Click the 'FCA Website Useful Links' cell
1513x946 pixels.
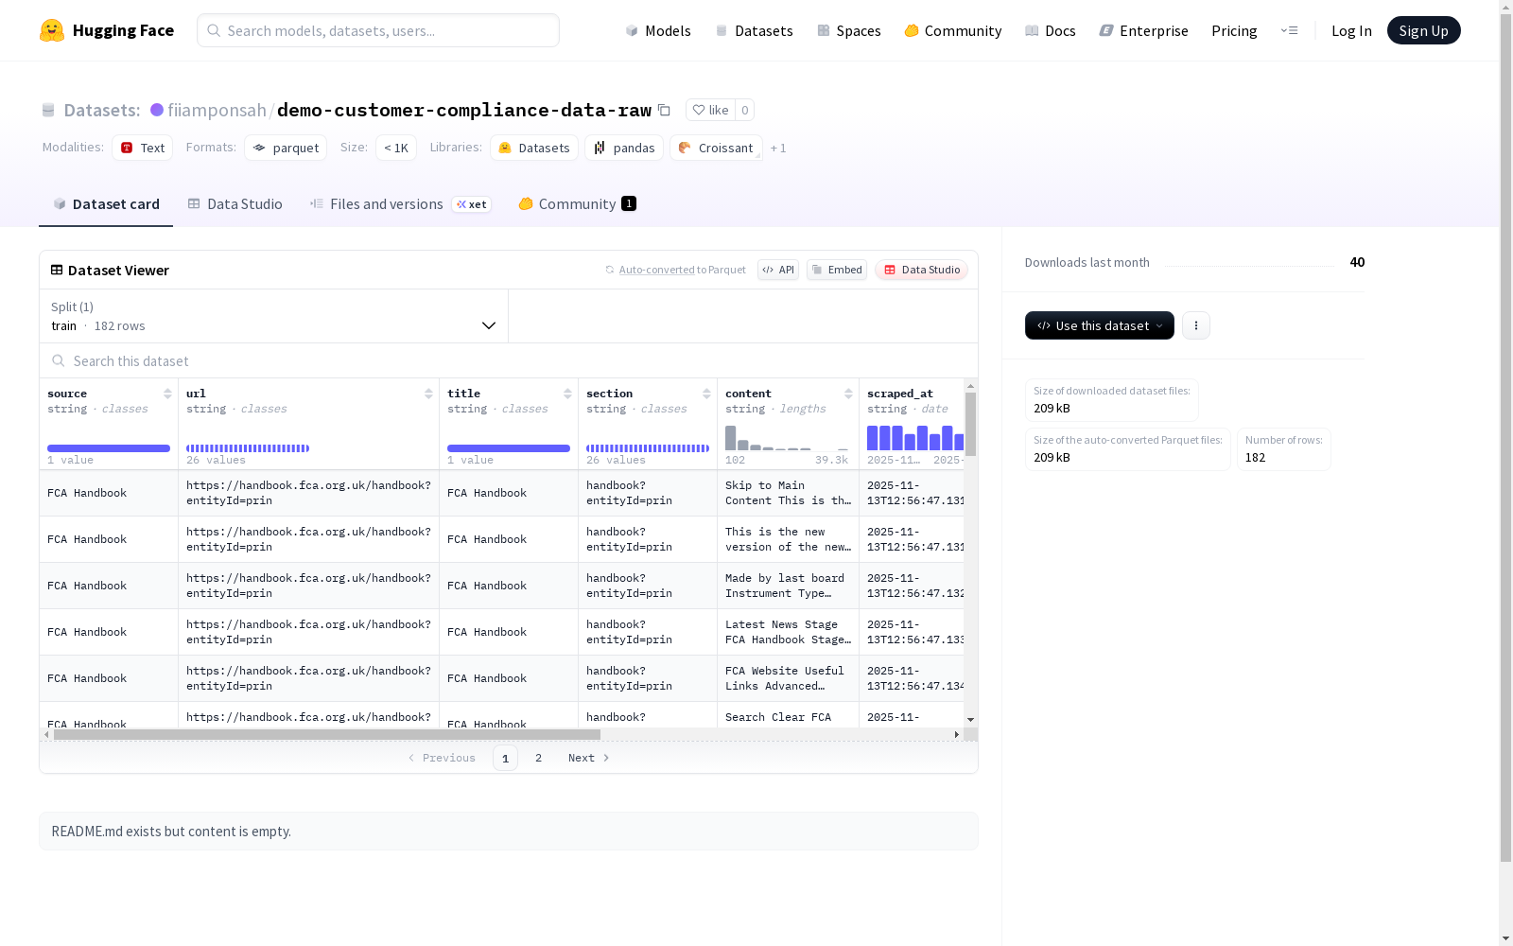tap(788, 678)
